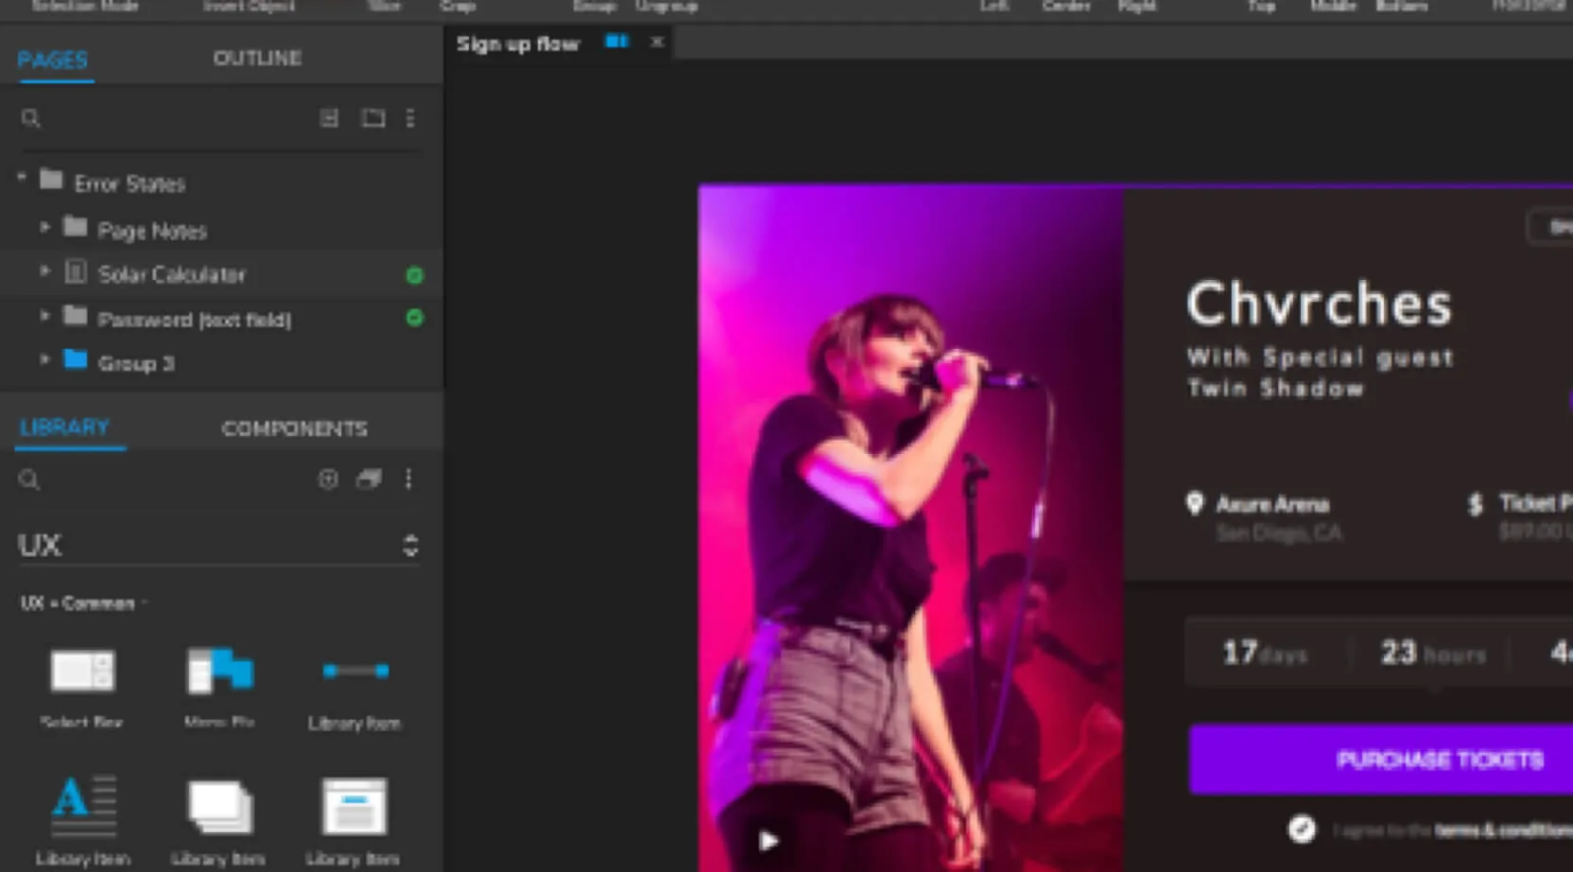Toggle the green status dot on Password row
Viewport: 1573px width, 872px height.
click(414, 318)
